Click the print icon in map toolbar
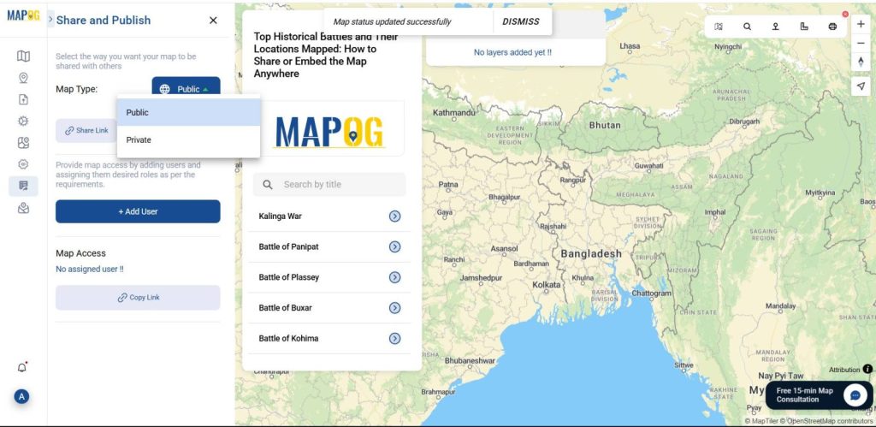876x427 pixels. pos(832,27)
